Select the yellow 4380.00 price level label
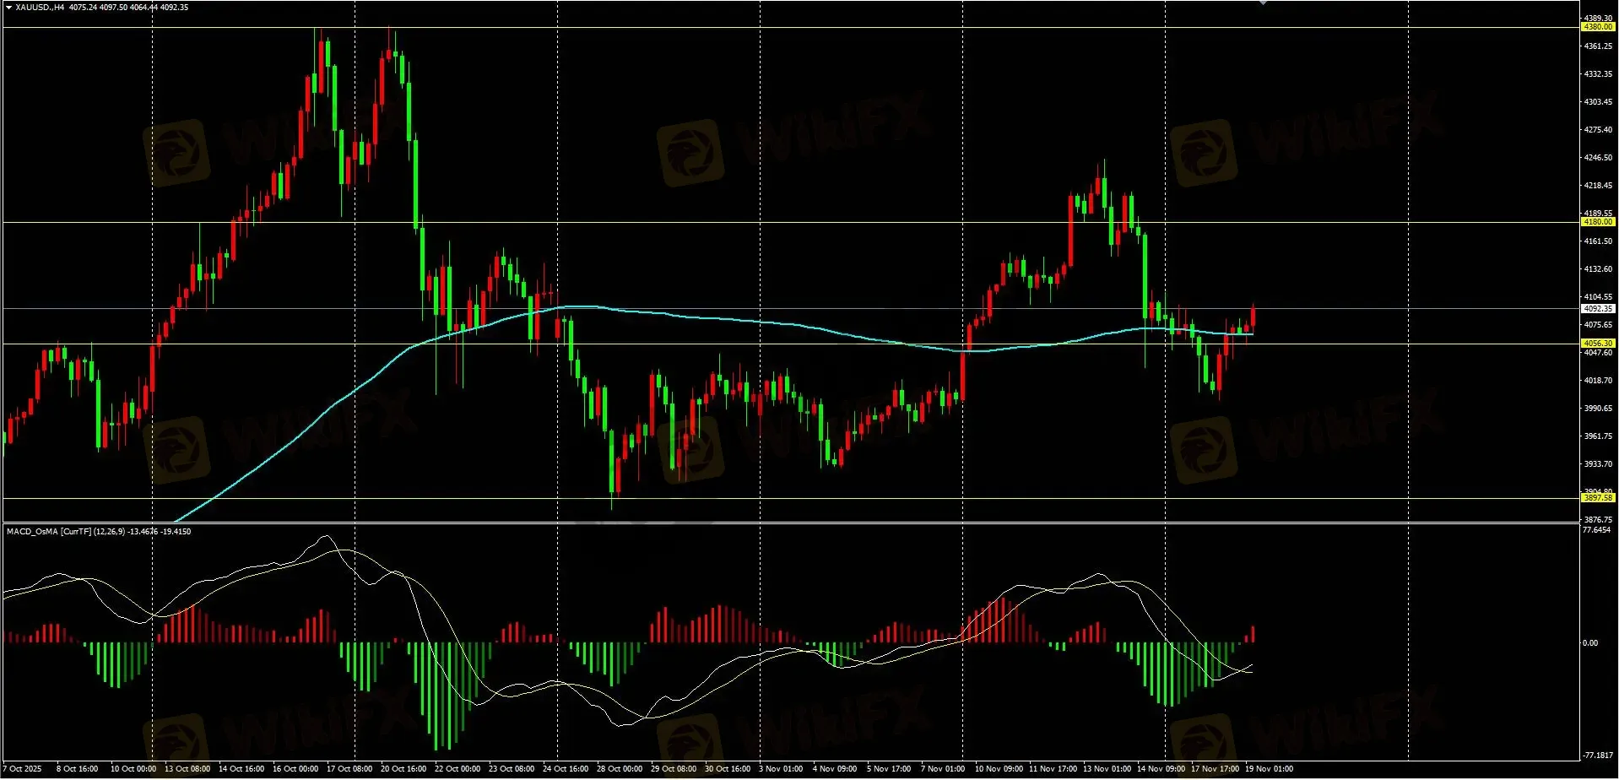Screen dimensions: 1619x780 1598,27
